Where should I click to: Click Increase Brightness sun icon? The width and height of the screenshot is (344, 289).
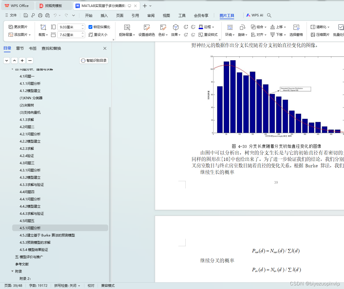pyautogui.click(x=186, y=35)
